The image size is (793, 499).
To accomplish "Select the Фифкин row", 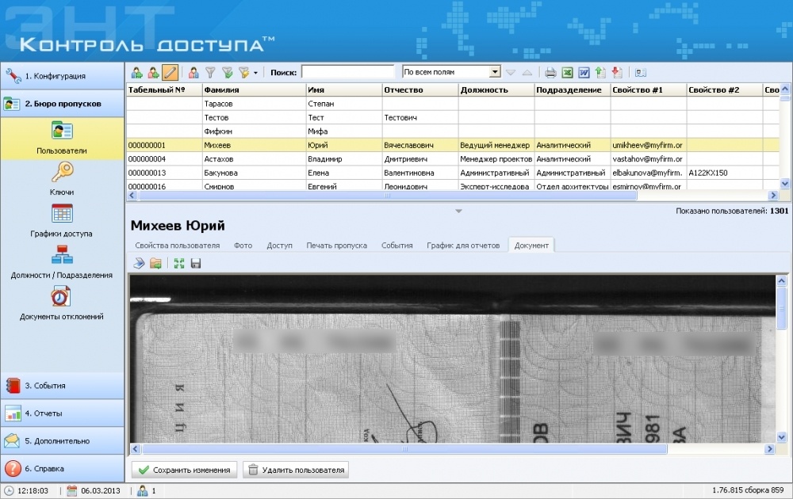I will 452,131.
